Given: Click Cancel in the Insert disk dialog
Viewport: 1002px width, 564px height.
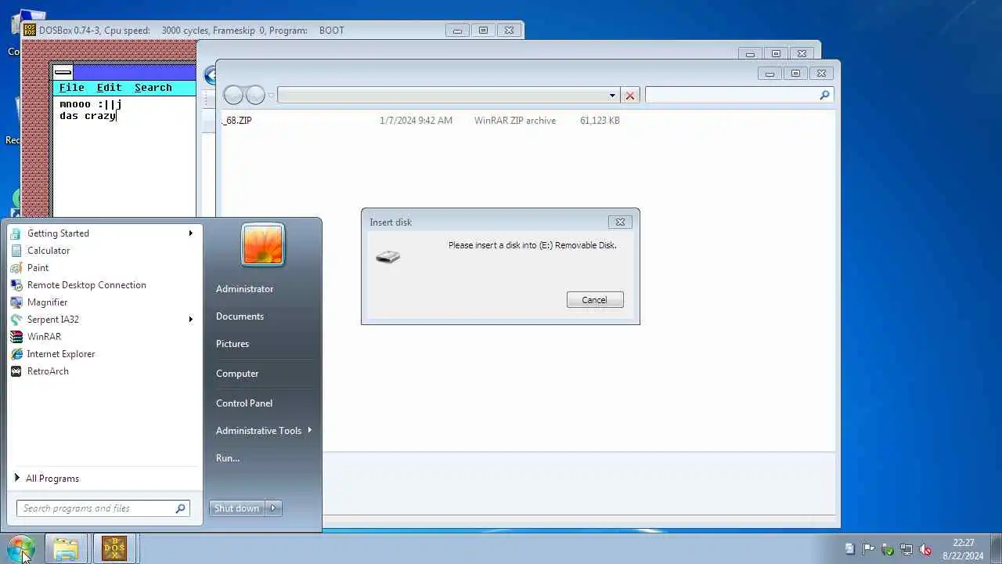Looking at the screenshot, I should point(595,299).
